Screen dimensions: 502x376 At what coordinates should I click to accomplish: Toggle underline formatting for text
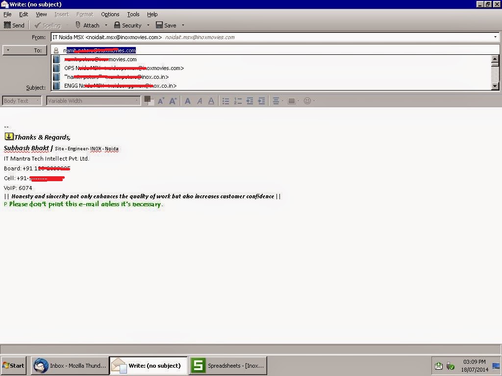click(211, 100)
